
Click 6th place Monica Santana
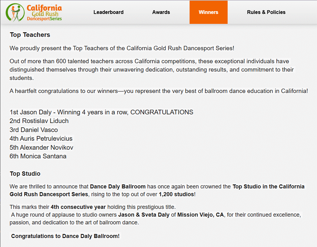(38, 156)
